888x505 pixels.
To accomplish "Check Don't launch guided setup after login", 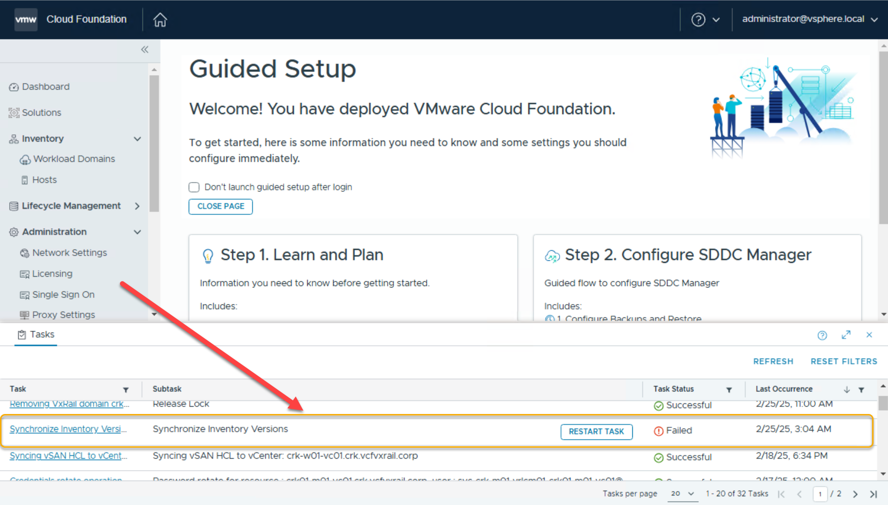I will [x=194, y=187].
